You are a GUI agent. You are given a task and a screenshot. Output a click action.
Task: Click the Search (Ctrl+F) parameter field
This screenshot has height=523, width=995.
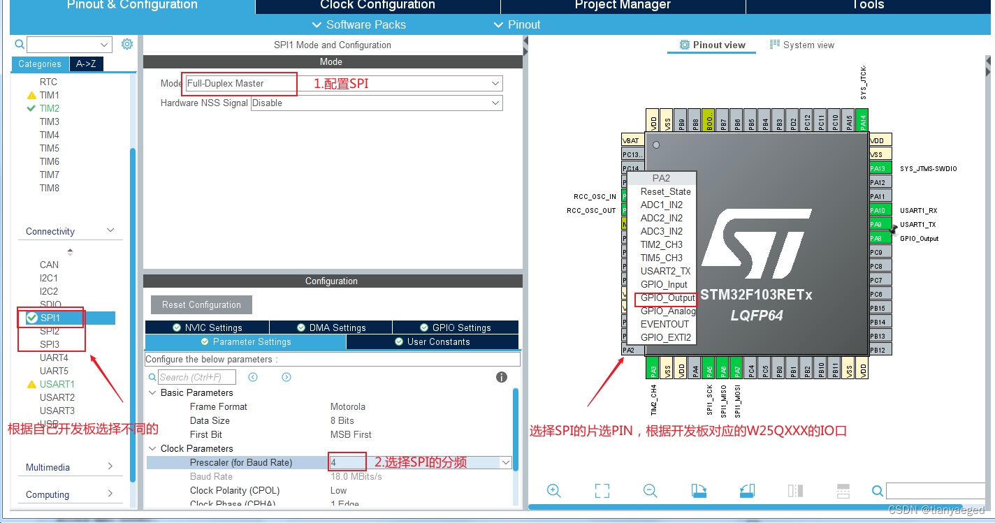coord(198,376)
